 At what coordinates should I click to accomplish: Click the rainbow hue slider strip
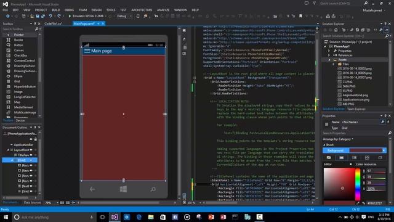[x=358, y=184]
